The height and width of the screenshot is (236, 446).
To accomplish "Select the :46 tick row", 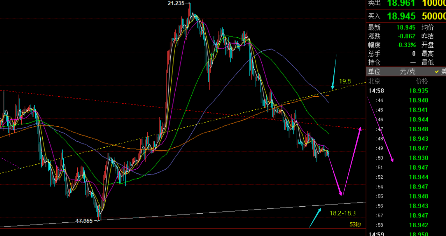I will click(x=406, y=120).
